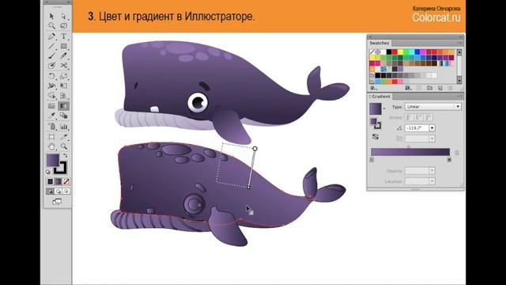Select the Blob Brush tool
This screenshot has width=506, height=285.
51,66
